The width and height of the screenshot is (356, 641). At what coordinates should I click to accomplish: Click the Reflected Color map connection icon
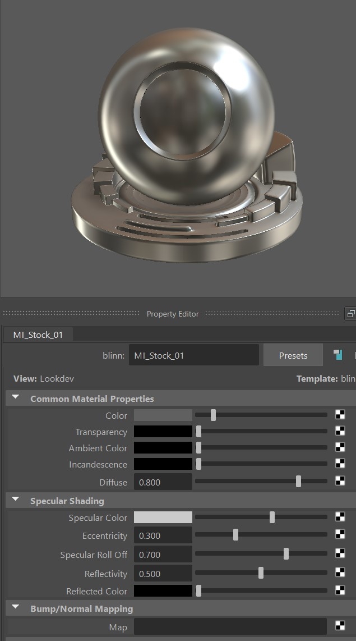pyautogui.click(x=340, y=590)
